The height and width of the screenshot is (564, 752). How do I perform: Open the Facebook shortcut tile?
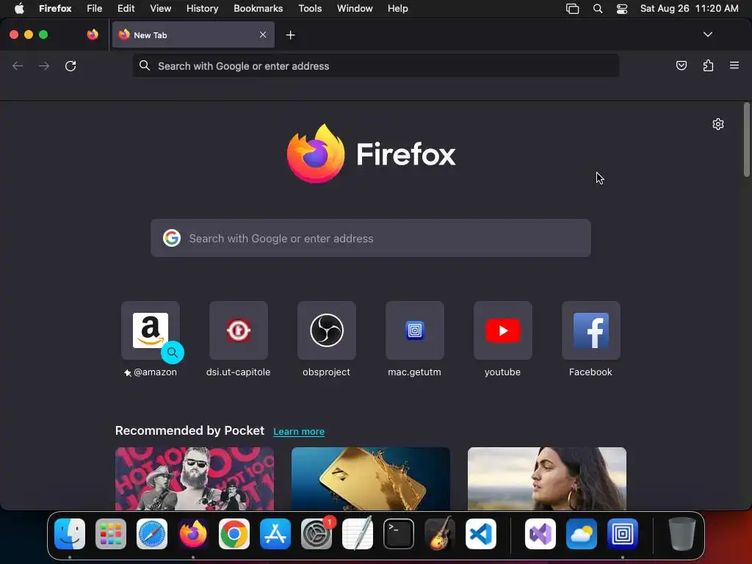click(x=591, y=330)
